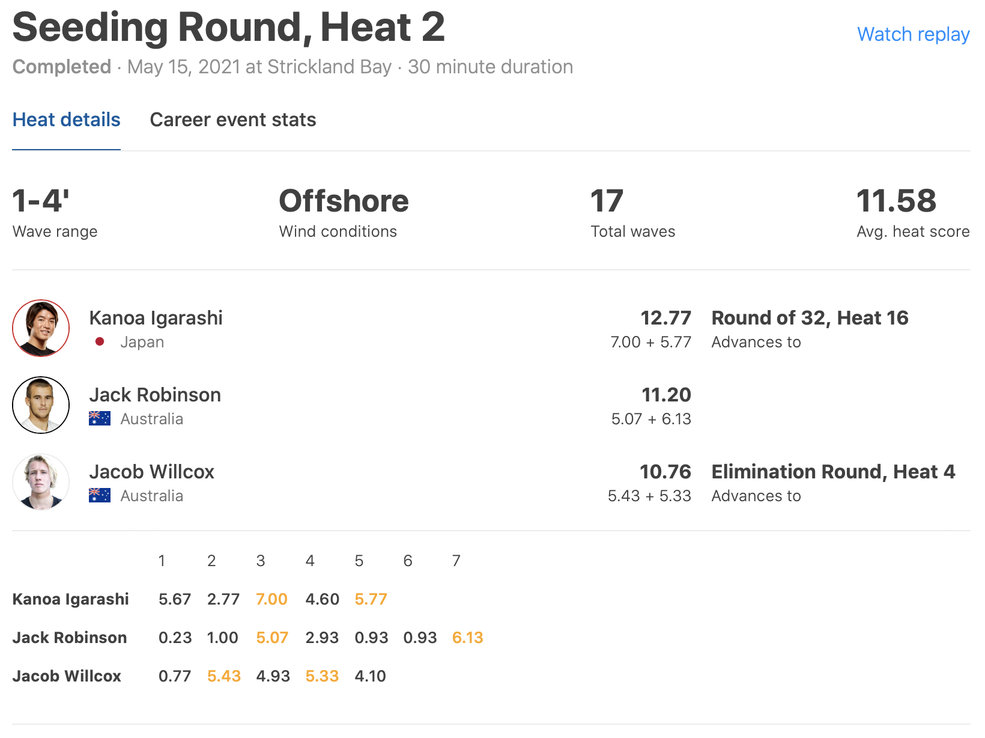The width and height of the screenshot is (985, 738).
Task: Click Jack Robinson's highlighted 6.13 wave score
Action: click(467, 638)
